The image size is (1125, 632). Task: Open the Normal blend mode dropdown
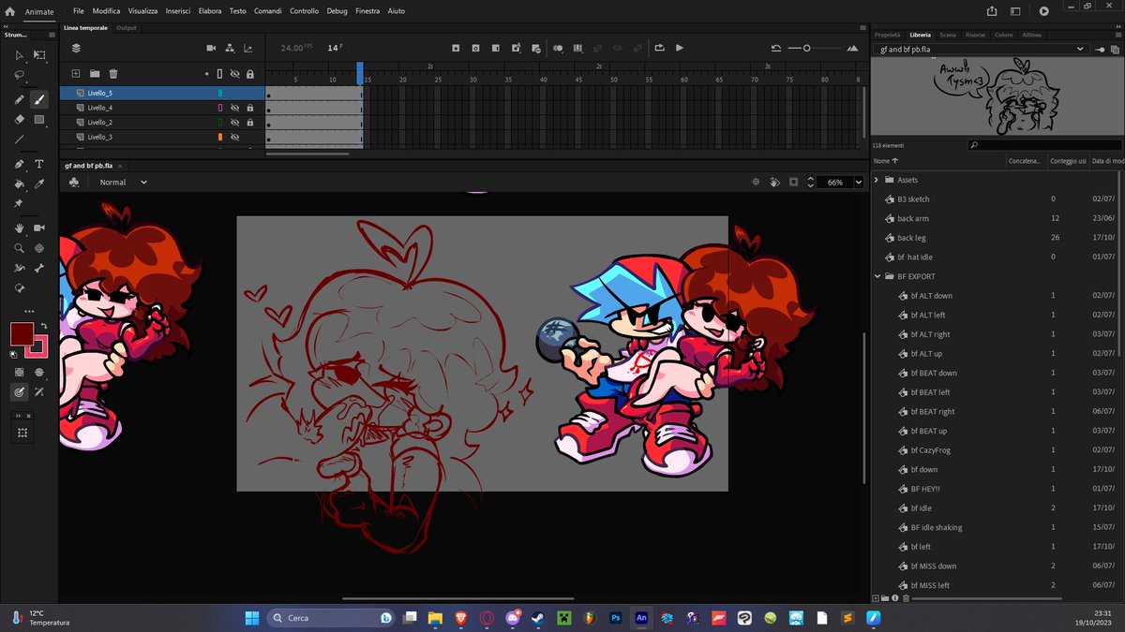123,182
